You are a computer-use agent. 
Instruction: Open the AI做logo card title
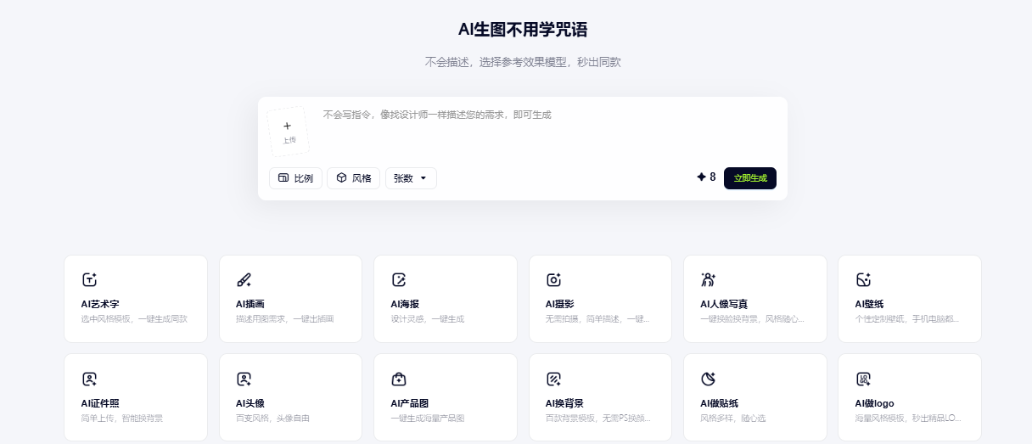[874, 403]
